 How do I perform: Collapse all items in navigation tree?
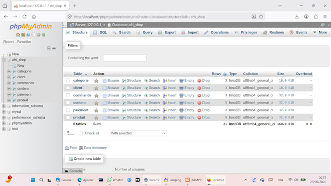(x=49, y=48)
